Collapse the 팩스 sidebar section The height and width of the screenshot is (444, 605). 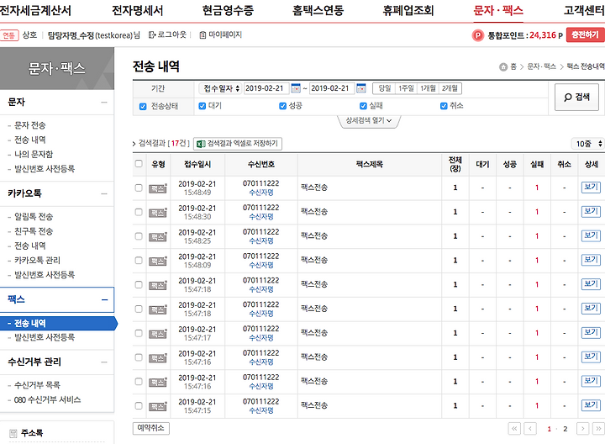(104, 300)
